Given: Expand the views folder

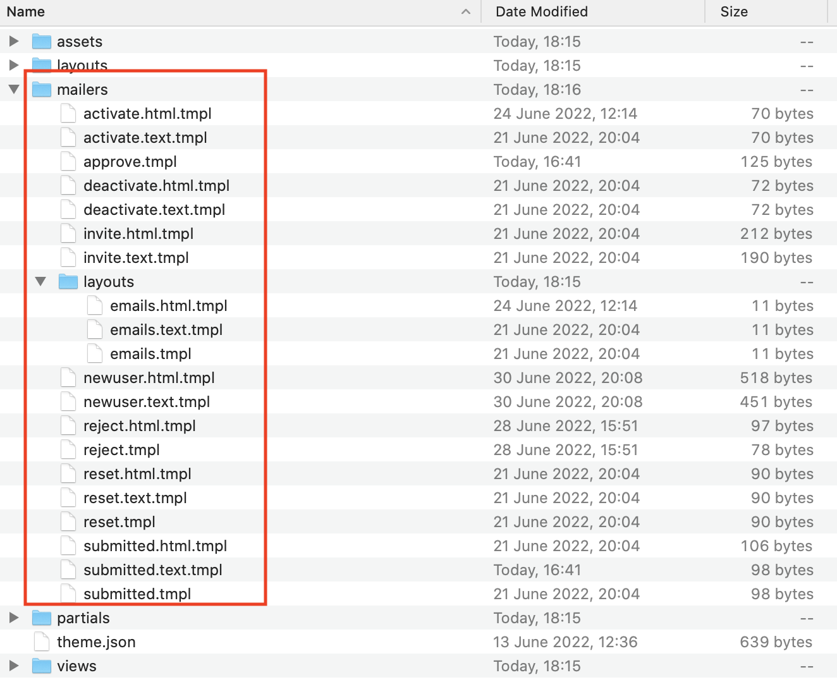Looking at the screenshot, I should [x=13, y=666].
